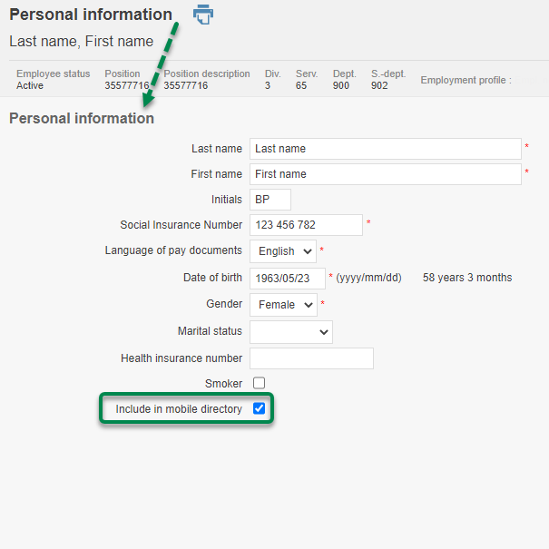This screenshot has height=549, width=549.
Task: Click the employee name header text
Action: click(x=81, y=42)
